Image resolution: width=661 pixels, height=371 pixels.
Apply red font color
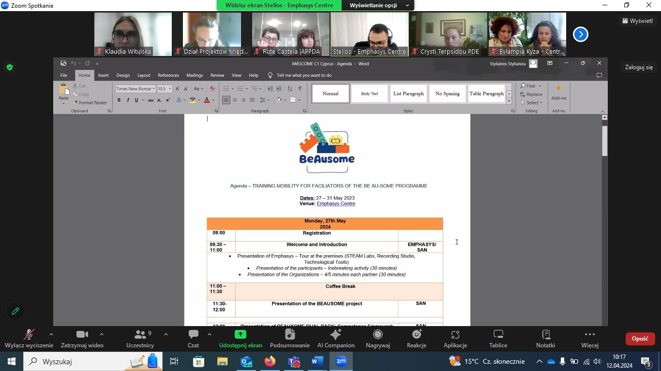click(x=207, y=100)
